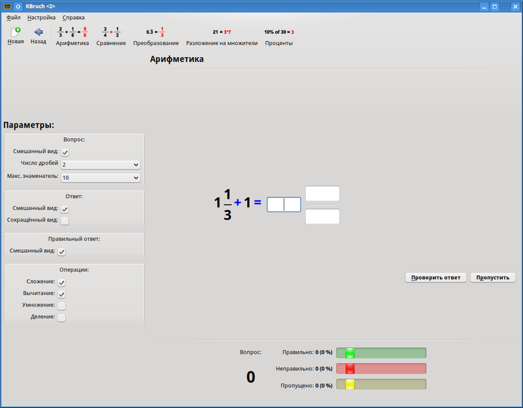Disable the Вычитание operation checkbox
The width and height of the screenshot is (523, 408).
click(x=61, y=294)
